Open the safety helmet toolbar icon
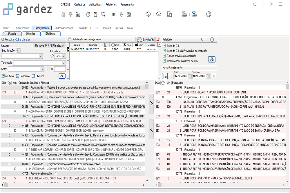 [x=121, y=14]
